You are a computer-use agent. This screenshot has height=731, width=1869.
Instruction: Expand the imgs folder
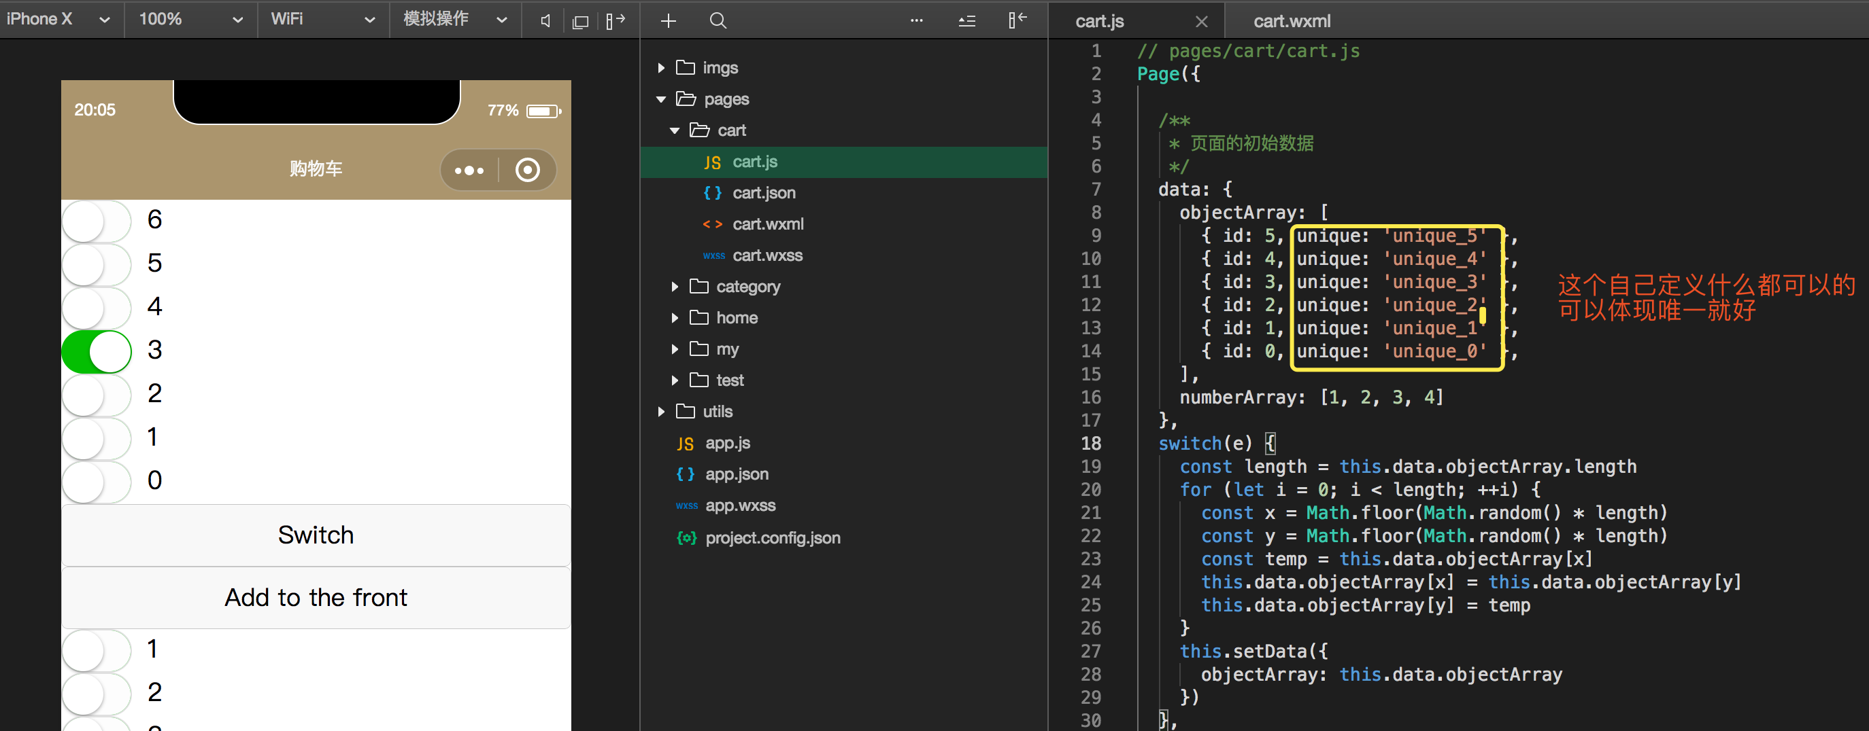pos(719,67)
